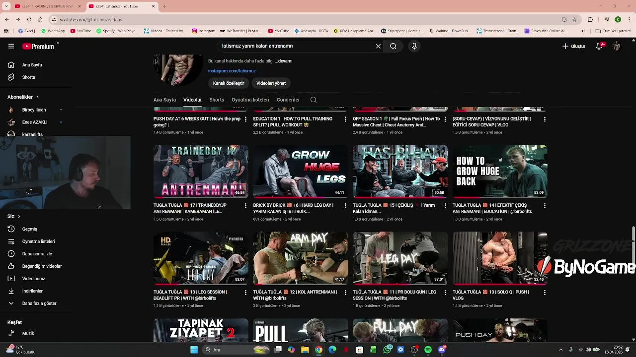This screenshot has width=636, height=357.
Task: Open TUĞLA TUĞLA 13 LEG SESSION title
Action: click(190, 295)
